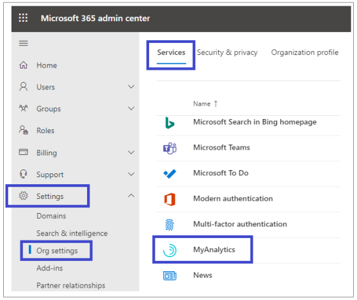Open the app launcher waffle icon

pos(23,18)
